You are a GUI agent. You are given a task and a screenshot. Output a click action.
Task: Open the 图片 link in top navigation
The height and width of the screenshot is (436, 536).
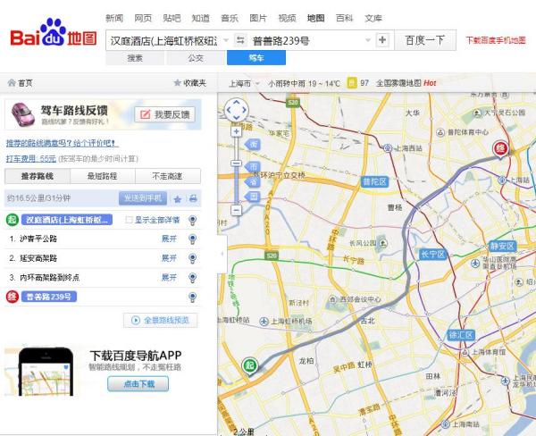click(257, 18)
